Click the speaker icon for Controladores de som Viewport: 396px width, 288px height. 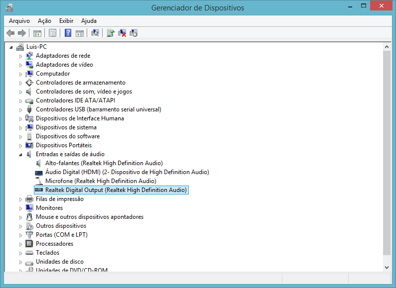[29, 92]
